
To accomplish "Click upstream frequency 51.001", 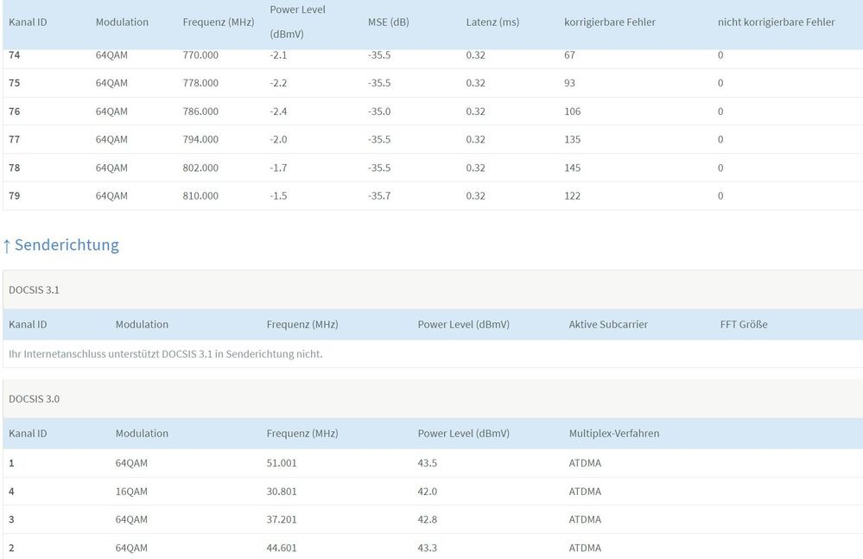I will coord(282,463).
